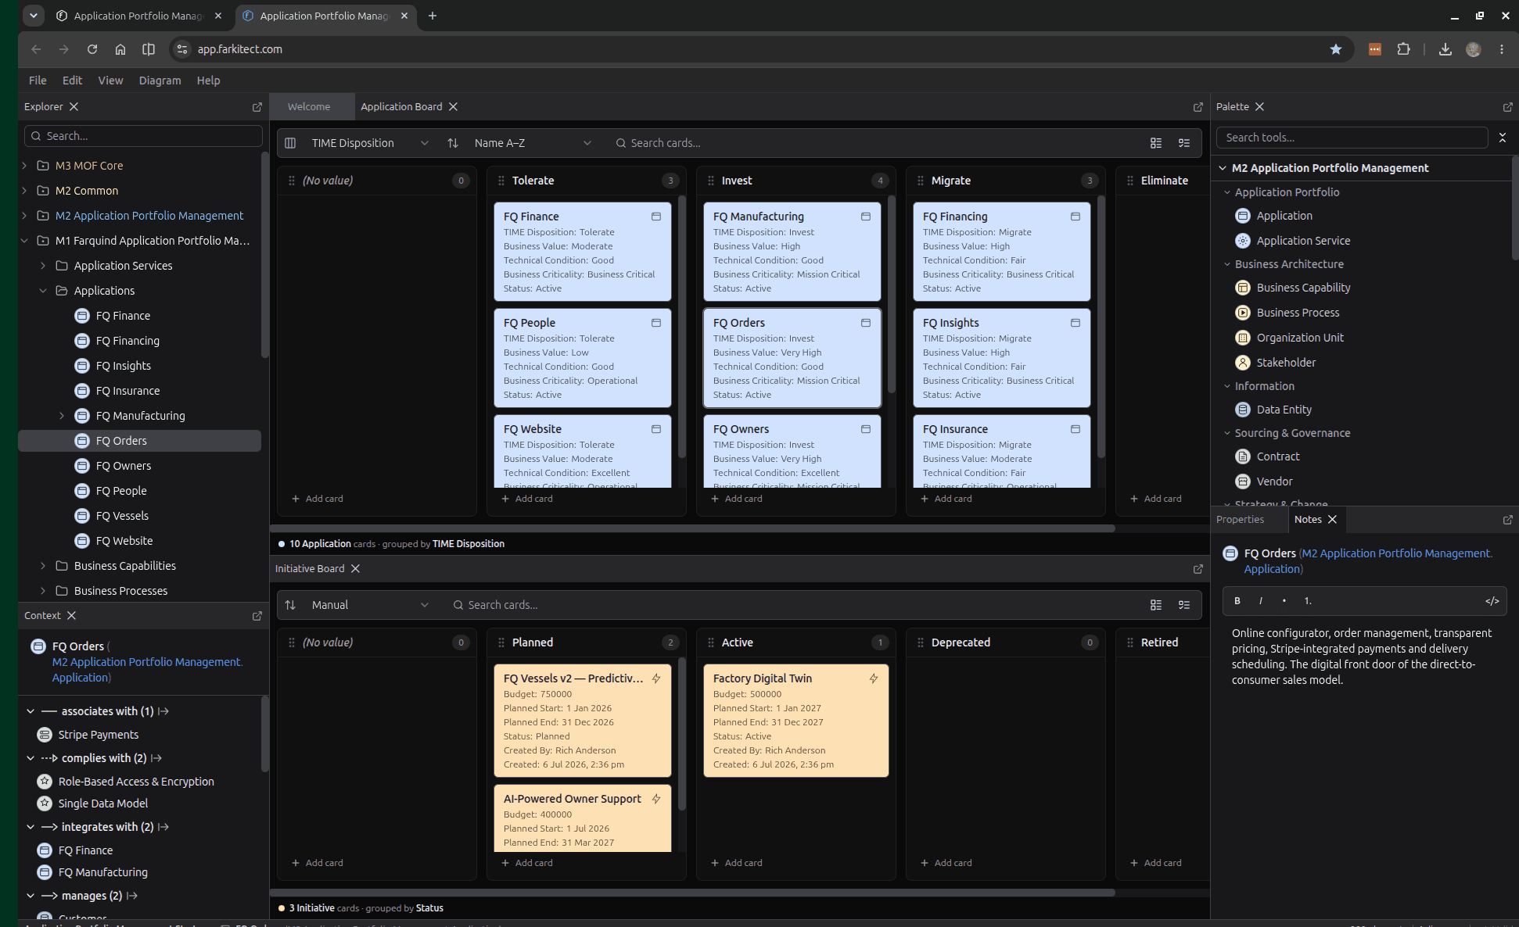
Task: Bookmark this page with the star icon
Action: pos(1336,49)
